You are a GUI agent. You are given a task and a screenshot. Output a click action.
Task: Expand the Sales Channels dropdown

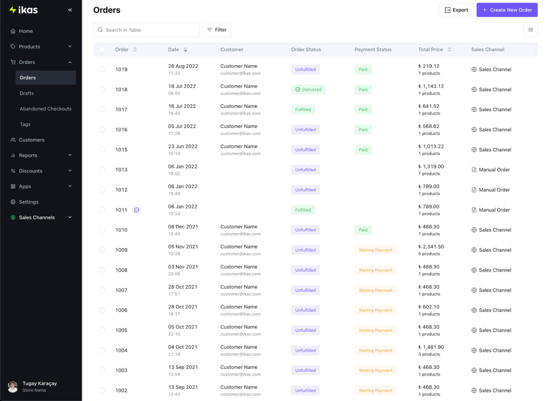[70, 218]
